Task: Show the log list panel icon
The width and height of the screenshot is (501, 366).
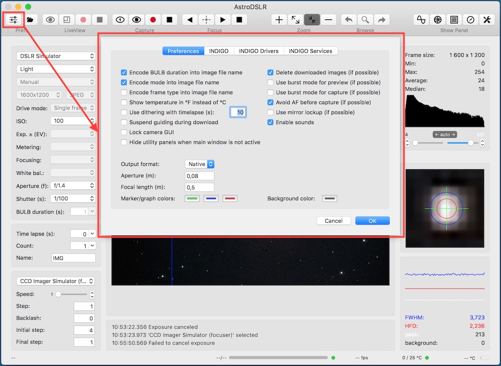Action: [x=454, y=20]
